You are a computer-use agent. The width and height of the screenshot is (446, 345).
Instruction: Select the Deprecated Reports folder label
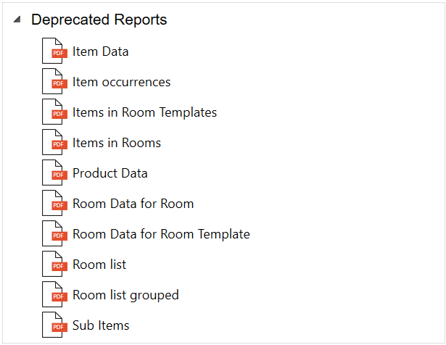pyautogui.click(x=99, y=20)
